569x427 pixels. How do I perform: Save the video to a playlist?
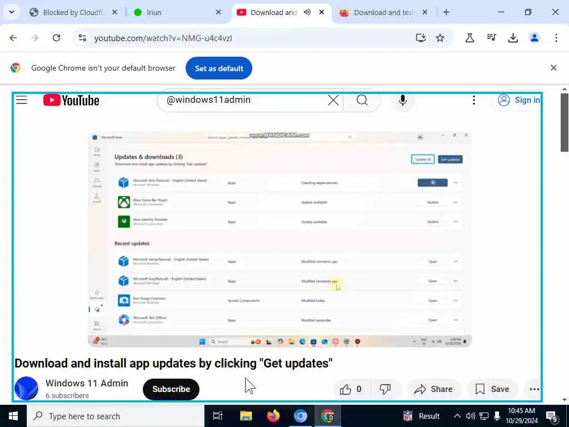pyautogui.click(x=492, y=389)
